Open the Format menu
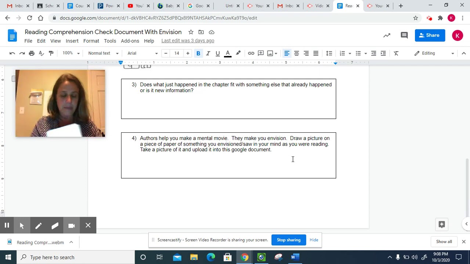Image resolution: width=470 pixels, height=264 pixels. coord(91,41)
